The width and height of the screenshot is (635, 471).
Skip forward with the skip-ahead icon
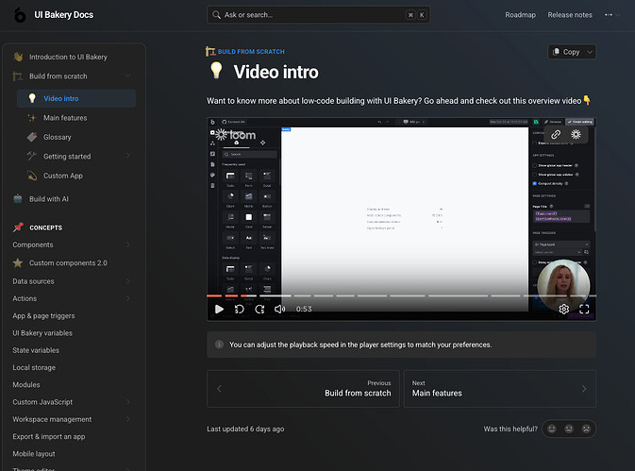click(x=259, y=309)
